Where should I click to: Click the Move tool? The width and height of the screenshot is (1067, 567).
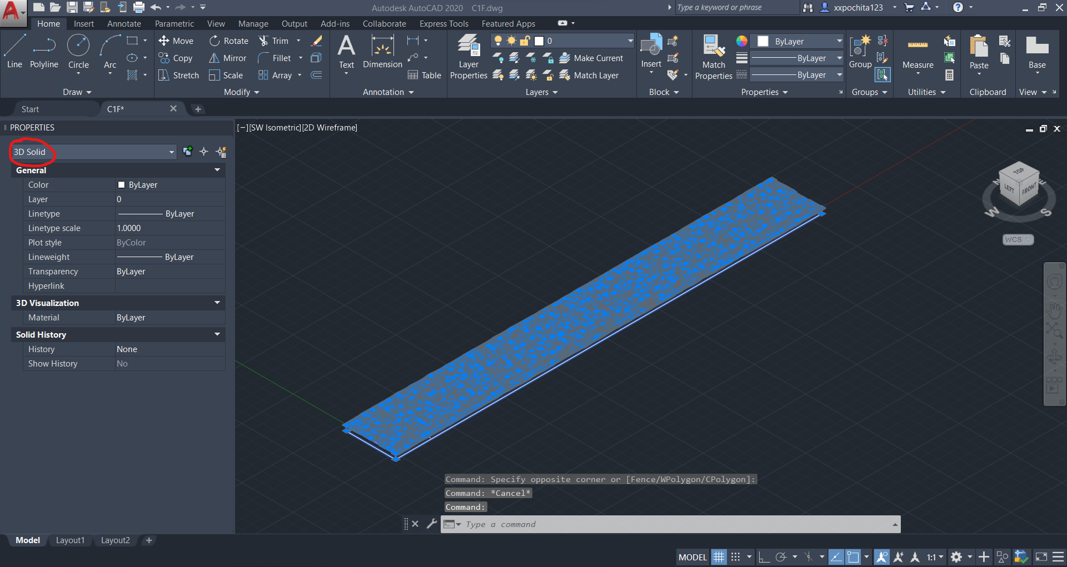point(176,41)
